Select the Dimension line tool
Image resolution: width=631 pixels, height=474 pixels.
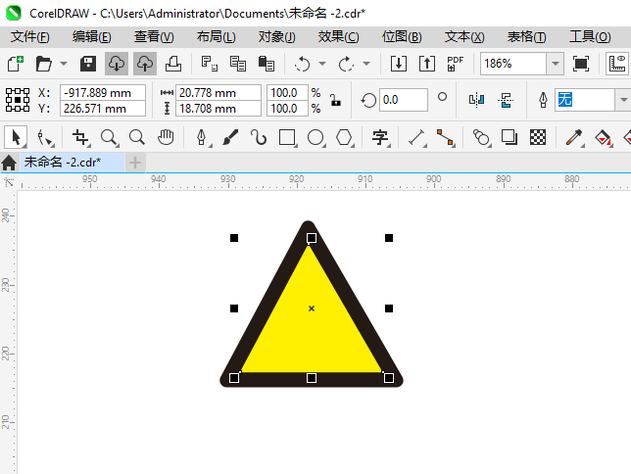[417, 138]
